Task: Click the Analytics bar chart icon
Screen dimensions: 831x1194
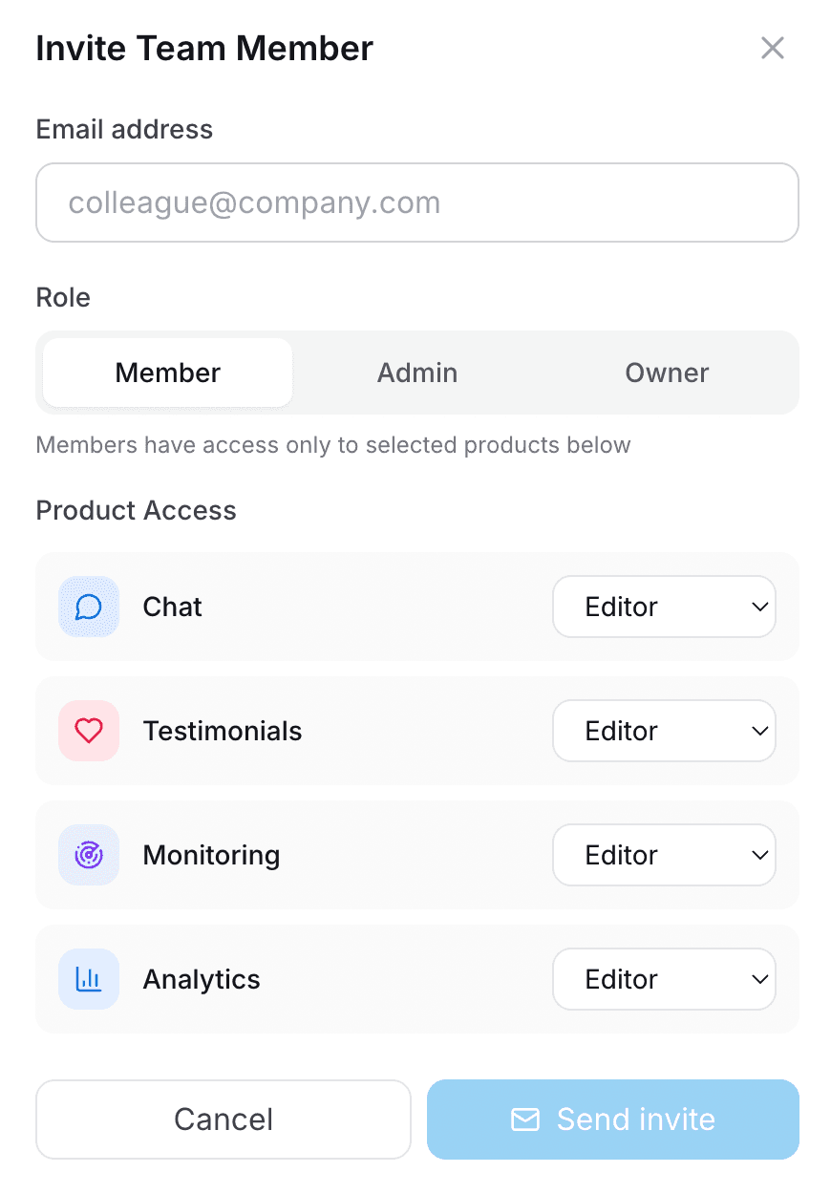Action: coord(88,979)
